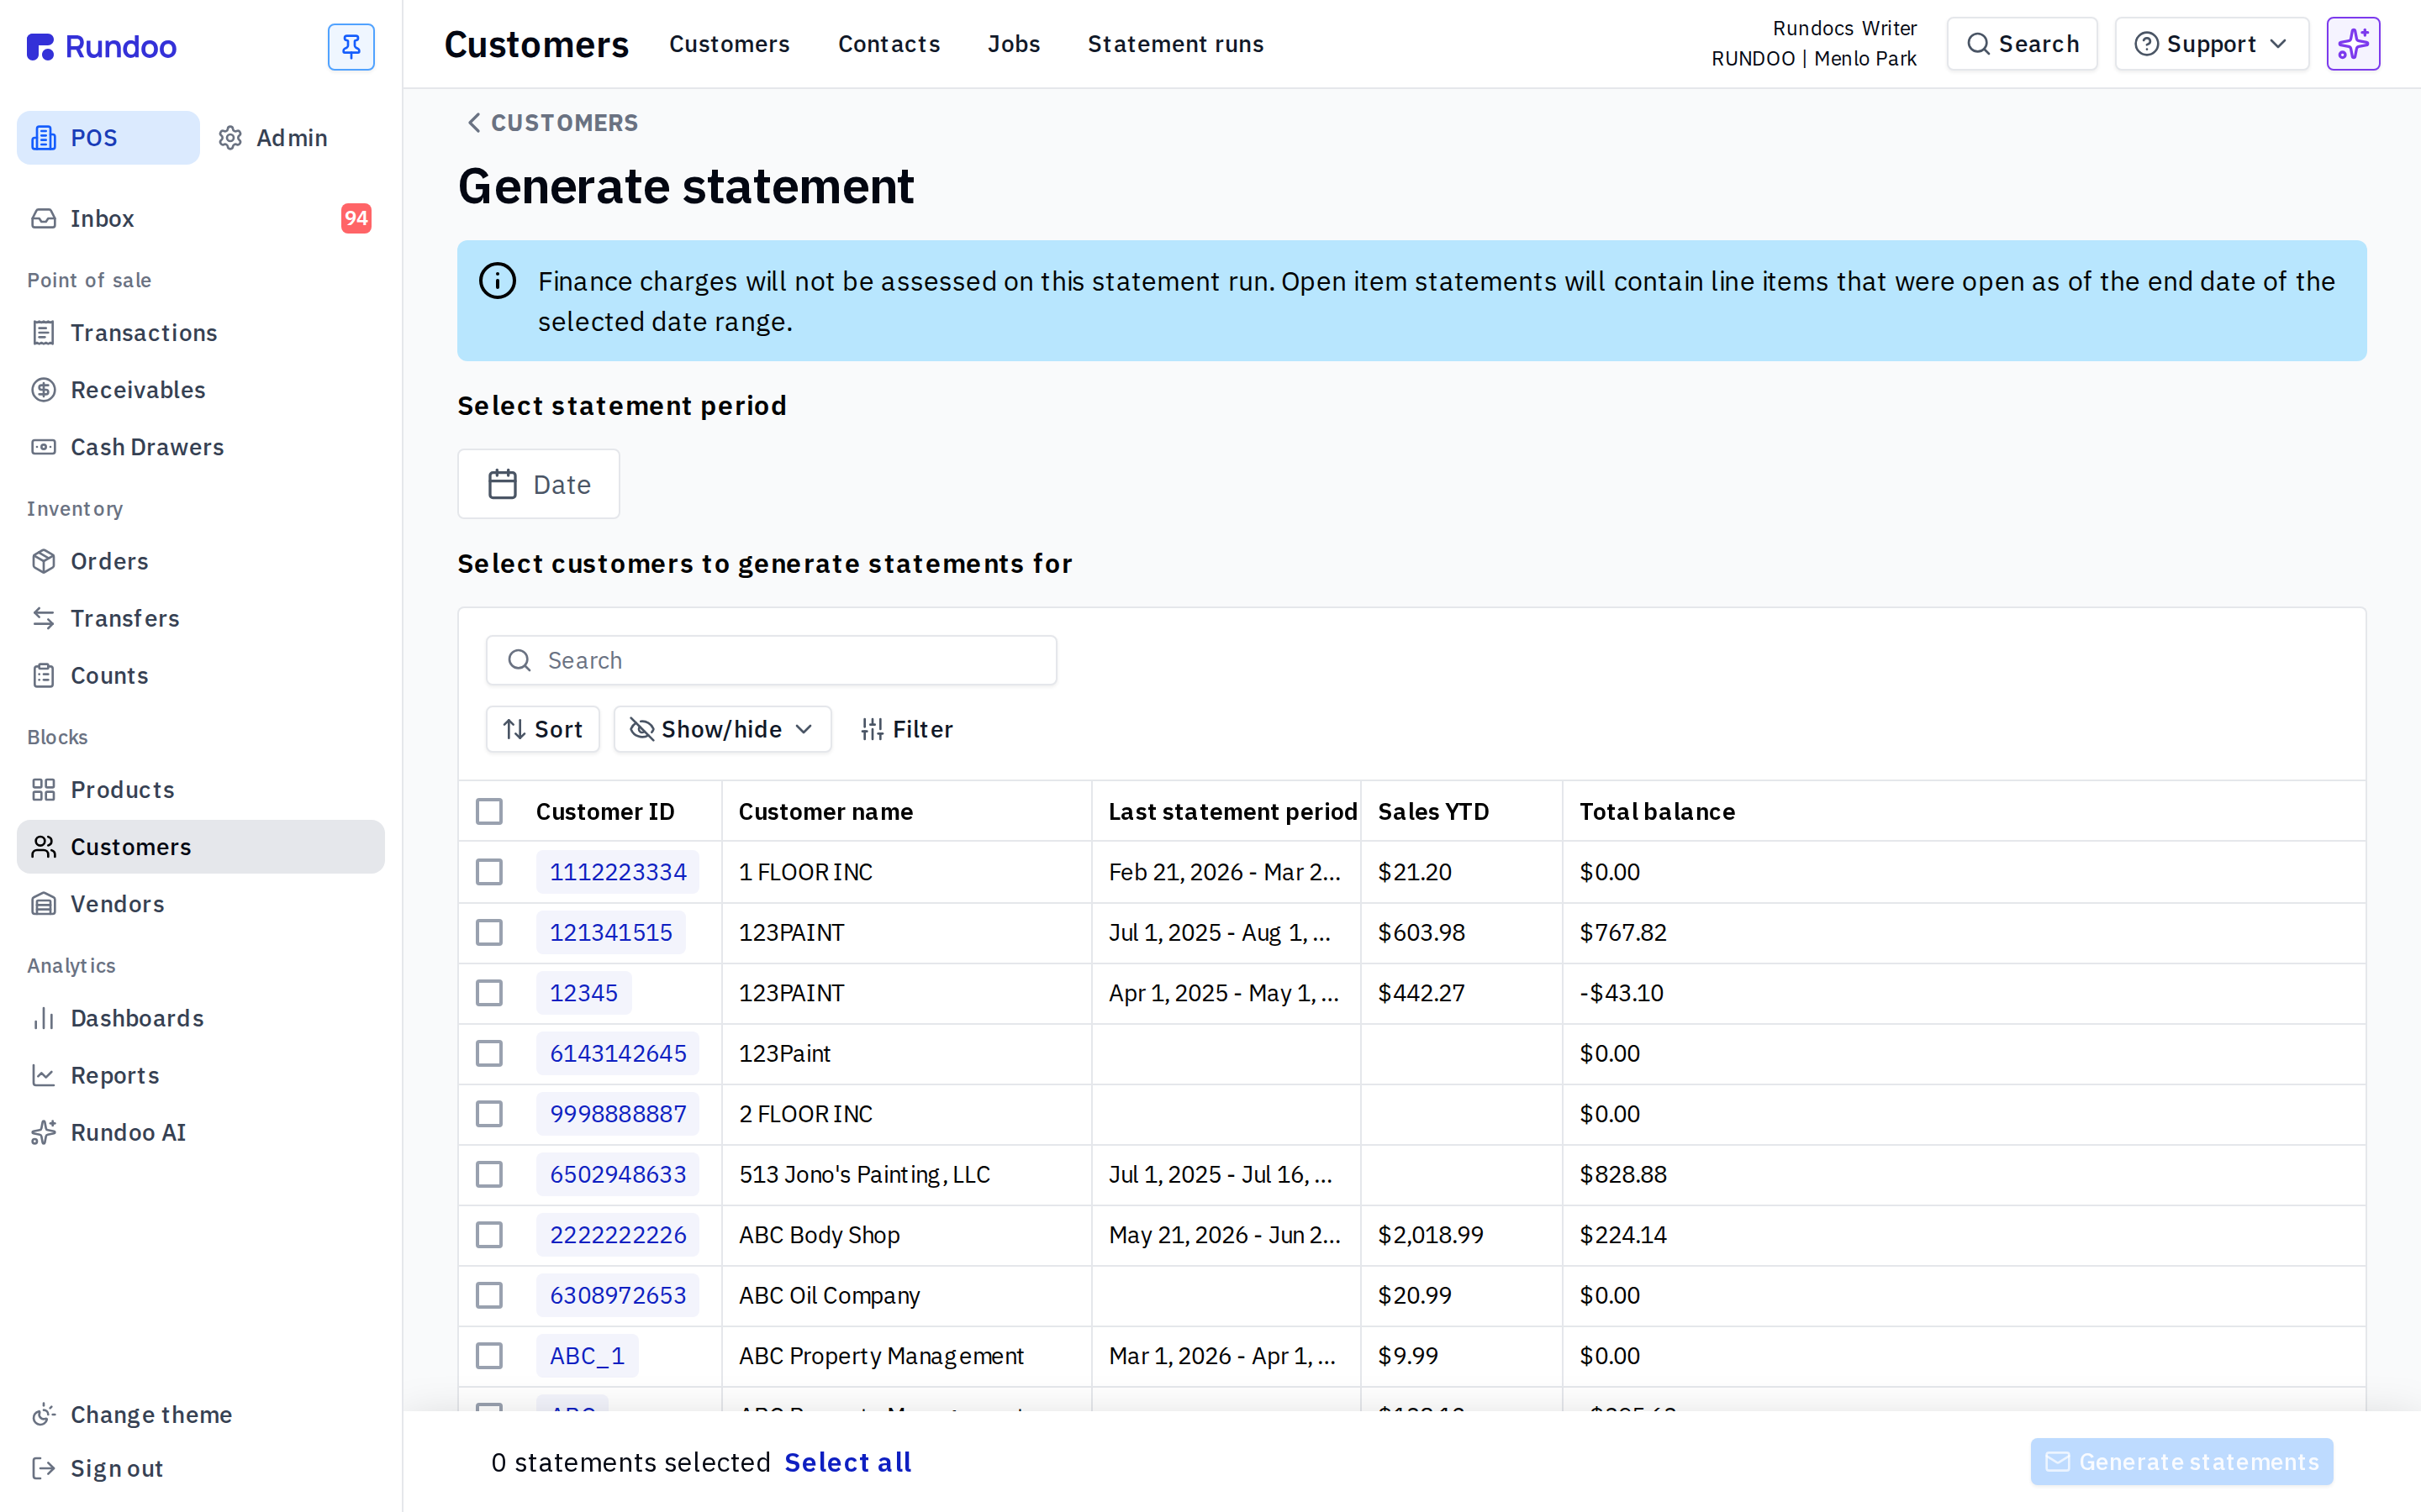The height and width of the screenshot is (1512, 2421).
Task: Click the Transactions receipt icon
Action: tap(44, 333)
